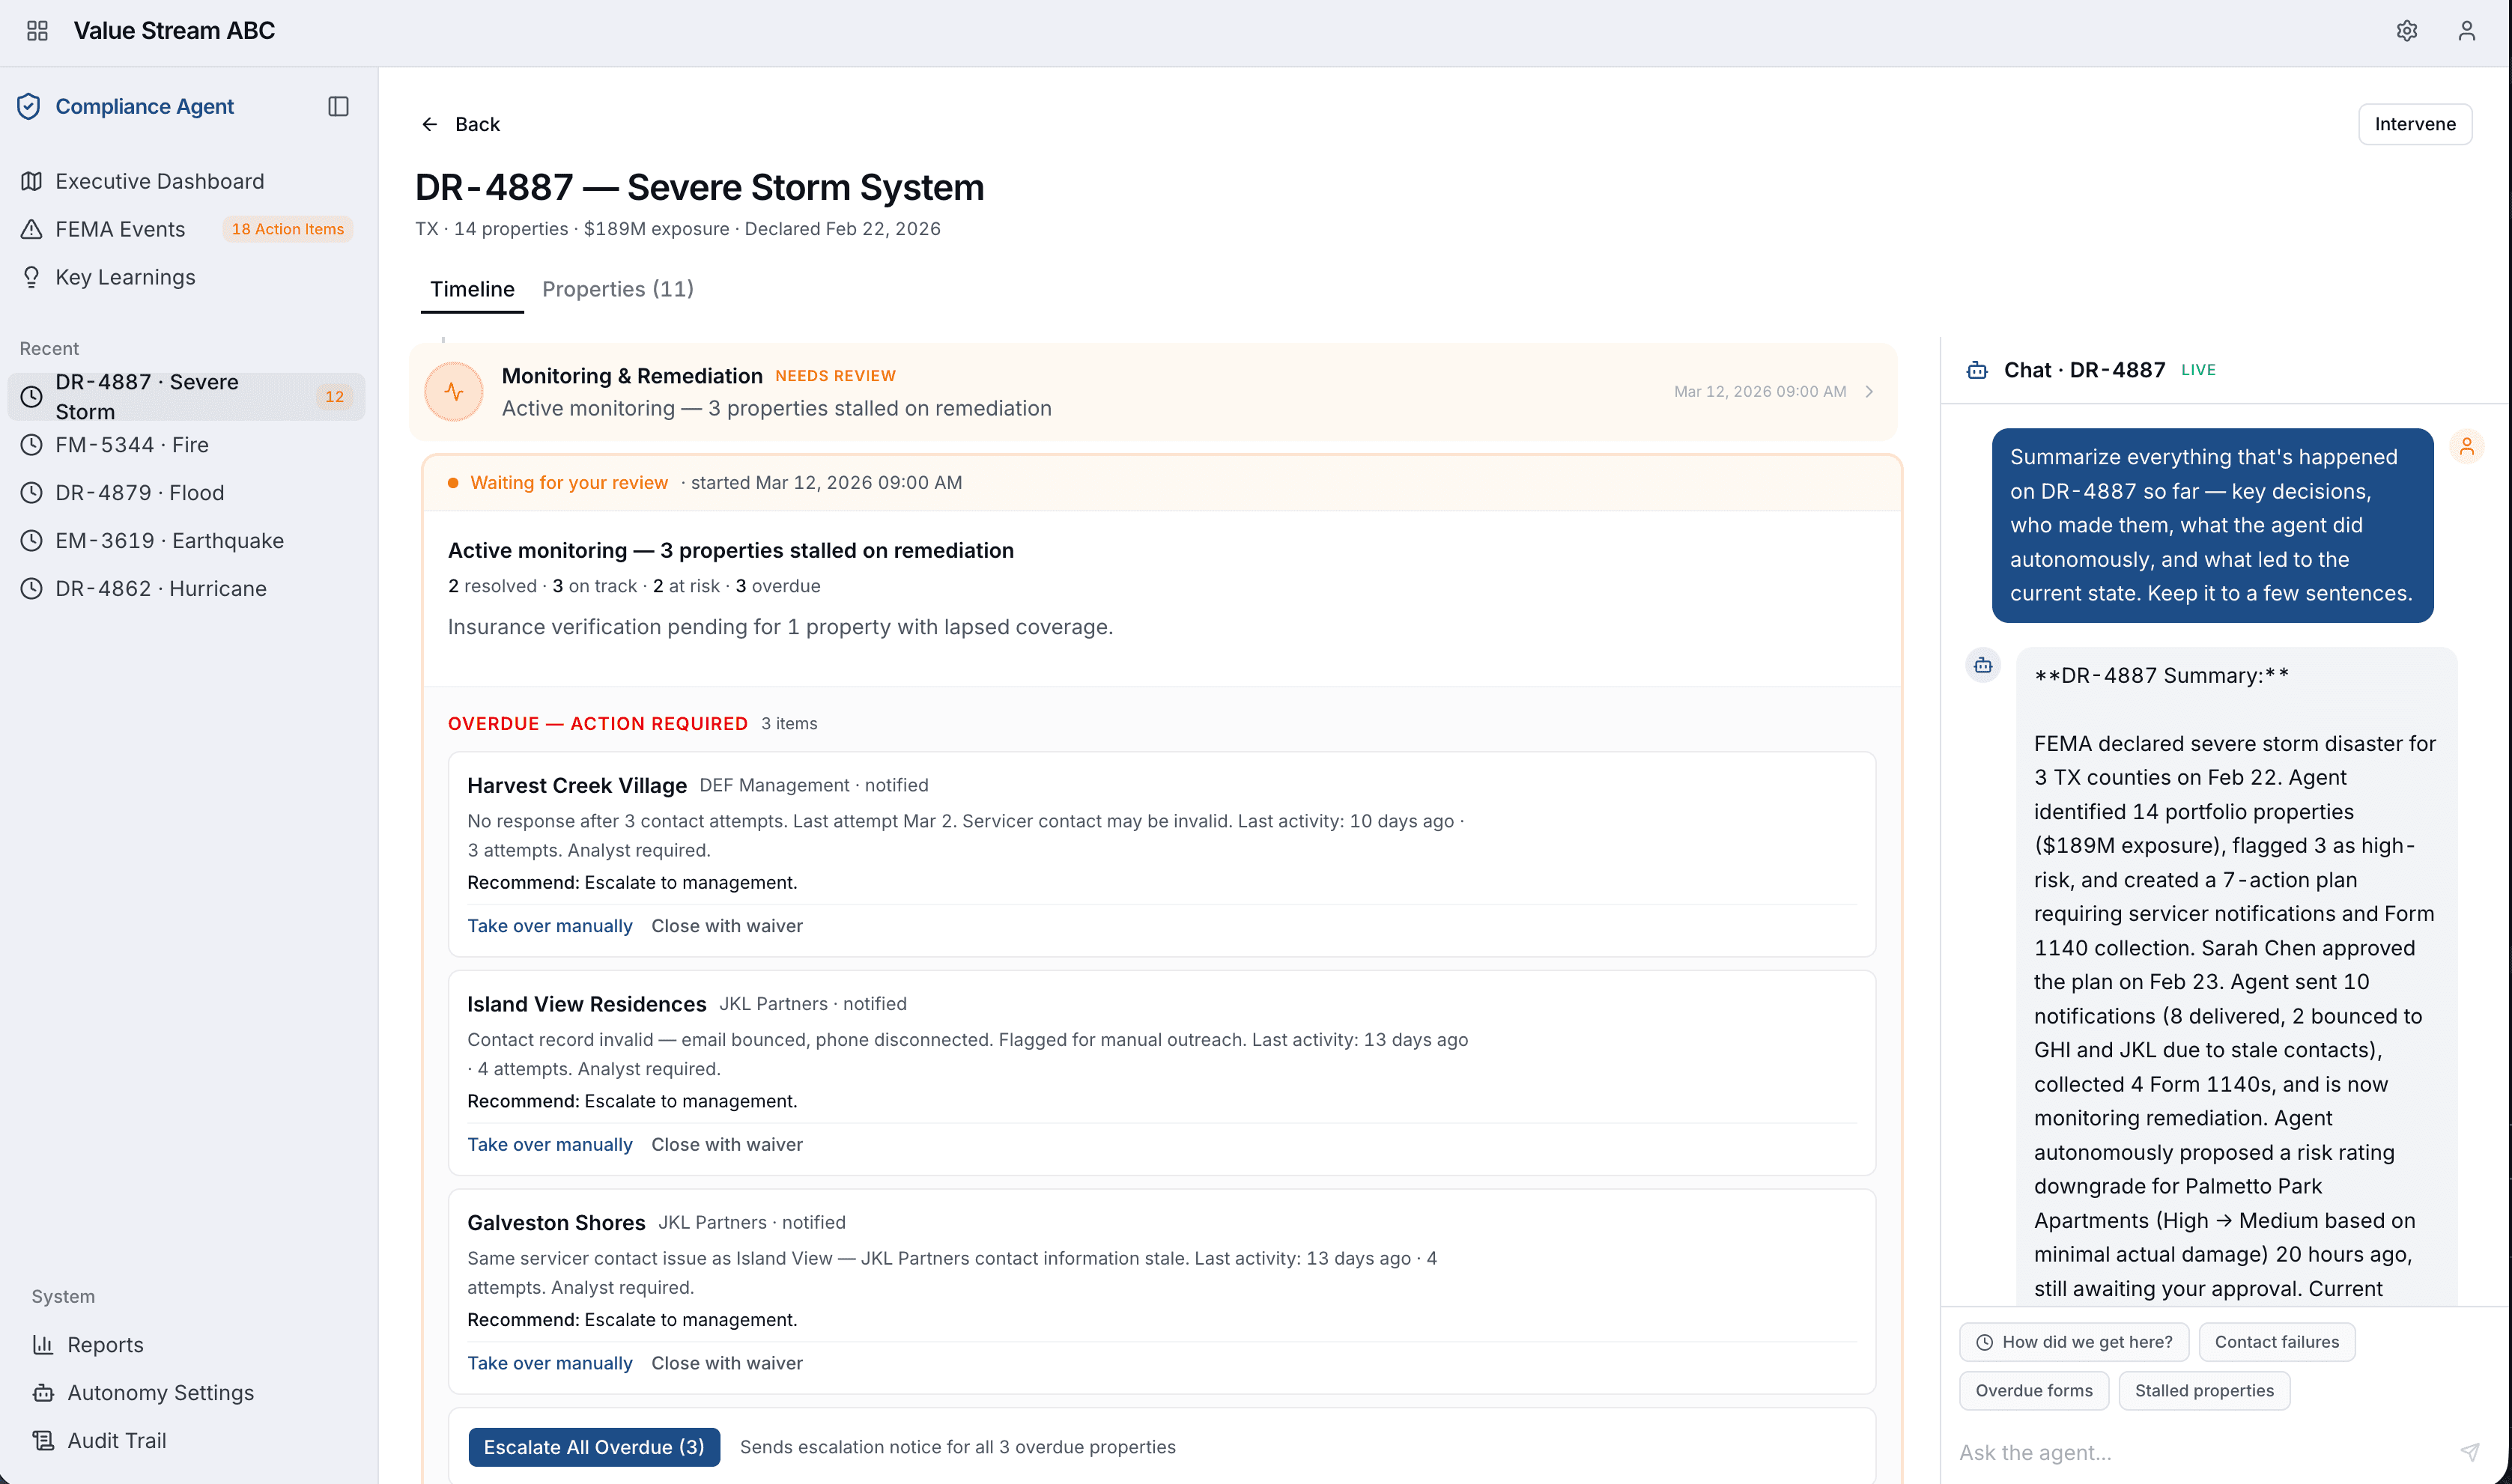Open the settings gear icon
The width and height of the screenshot is (2512, 1484).
click(x=2407, y=31)
